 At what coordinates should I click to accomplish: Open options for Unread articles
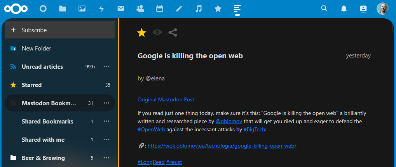tap(106, 66)
